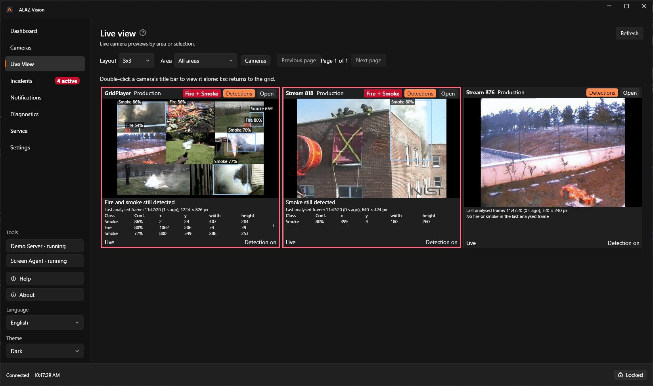
Task: Open the Area dropdown showing All areas
Action: (x=206, y=61)
